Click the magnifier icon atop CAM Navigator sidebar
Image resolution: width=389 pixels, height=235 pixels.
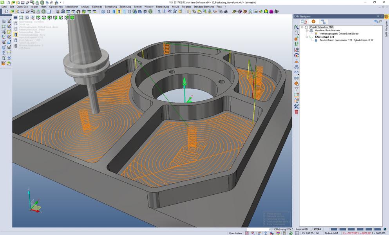(x=297, y=27)
